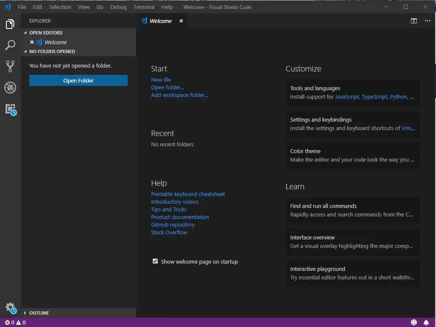Viewport: 436px width, 327px height.
Task: Click the blue Open Folder button
Action: [x=78, y=80]
